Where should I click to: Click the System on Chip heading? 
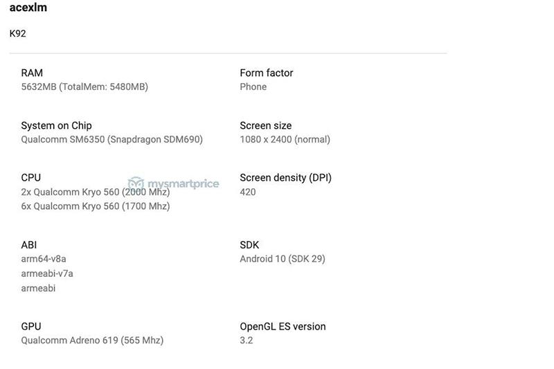[x=56, y=125]
